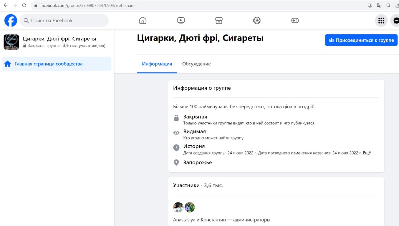This screenshot has height=226, width=399.
Task: Click the Facebook logo icon
Action: click(x=11, y=21)
